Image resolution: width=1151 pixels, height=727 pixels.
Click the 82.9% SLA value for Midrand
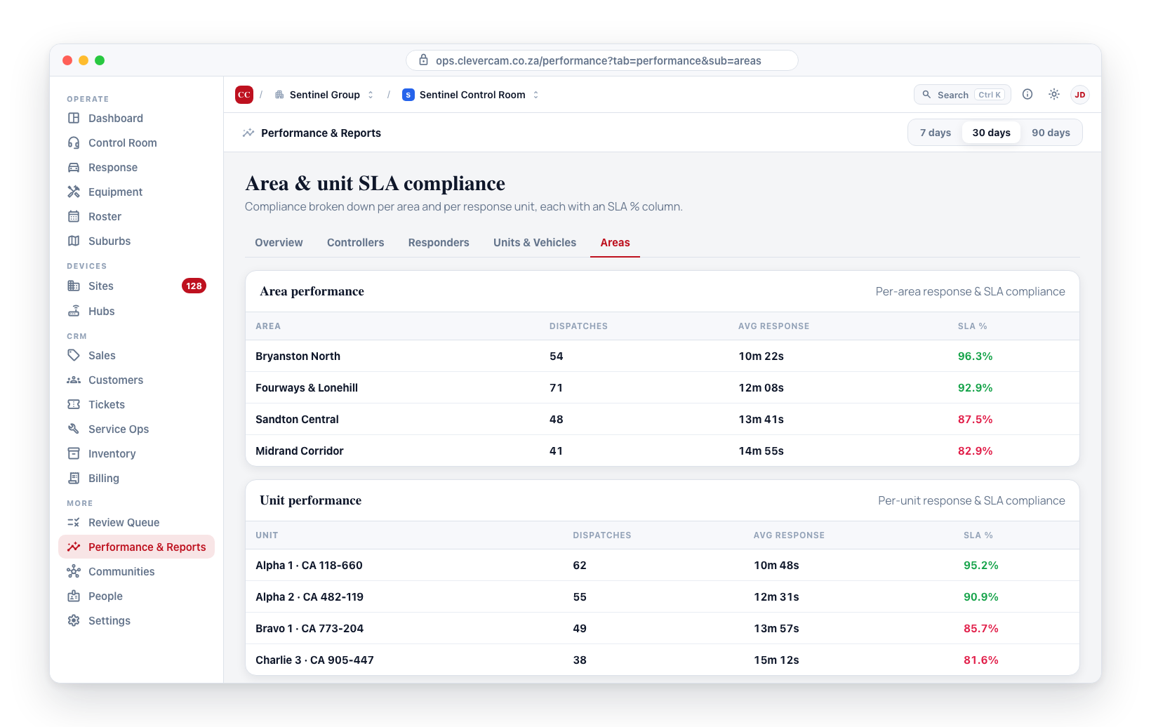(975, 451)
